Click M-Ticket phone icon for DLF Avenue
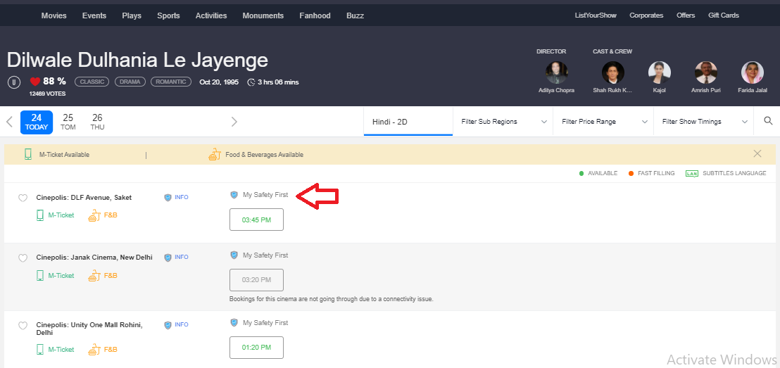Viewport: 780px width, 368px height. [x=40, y=215]
